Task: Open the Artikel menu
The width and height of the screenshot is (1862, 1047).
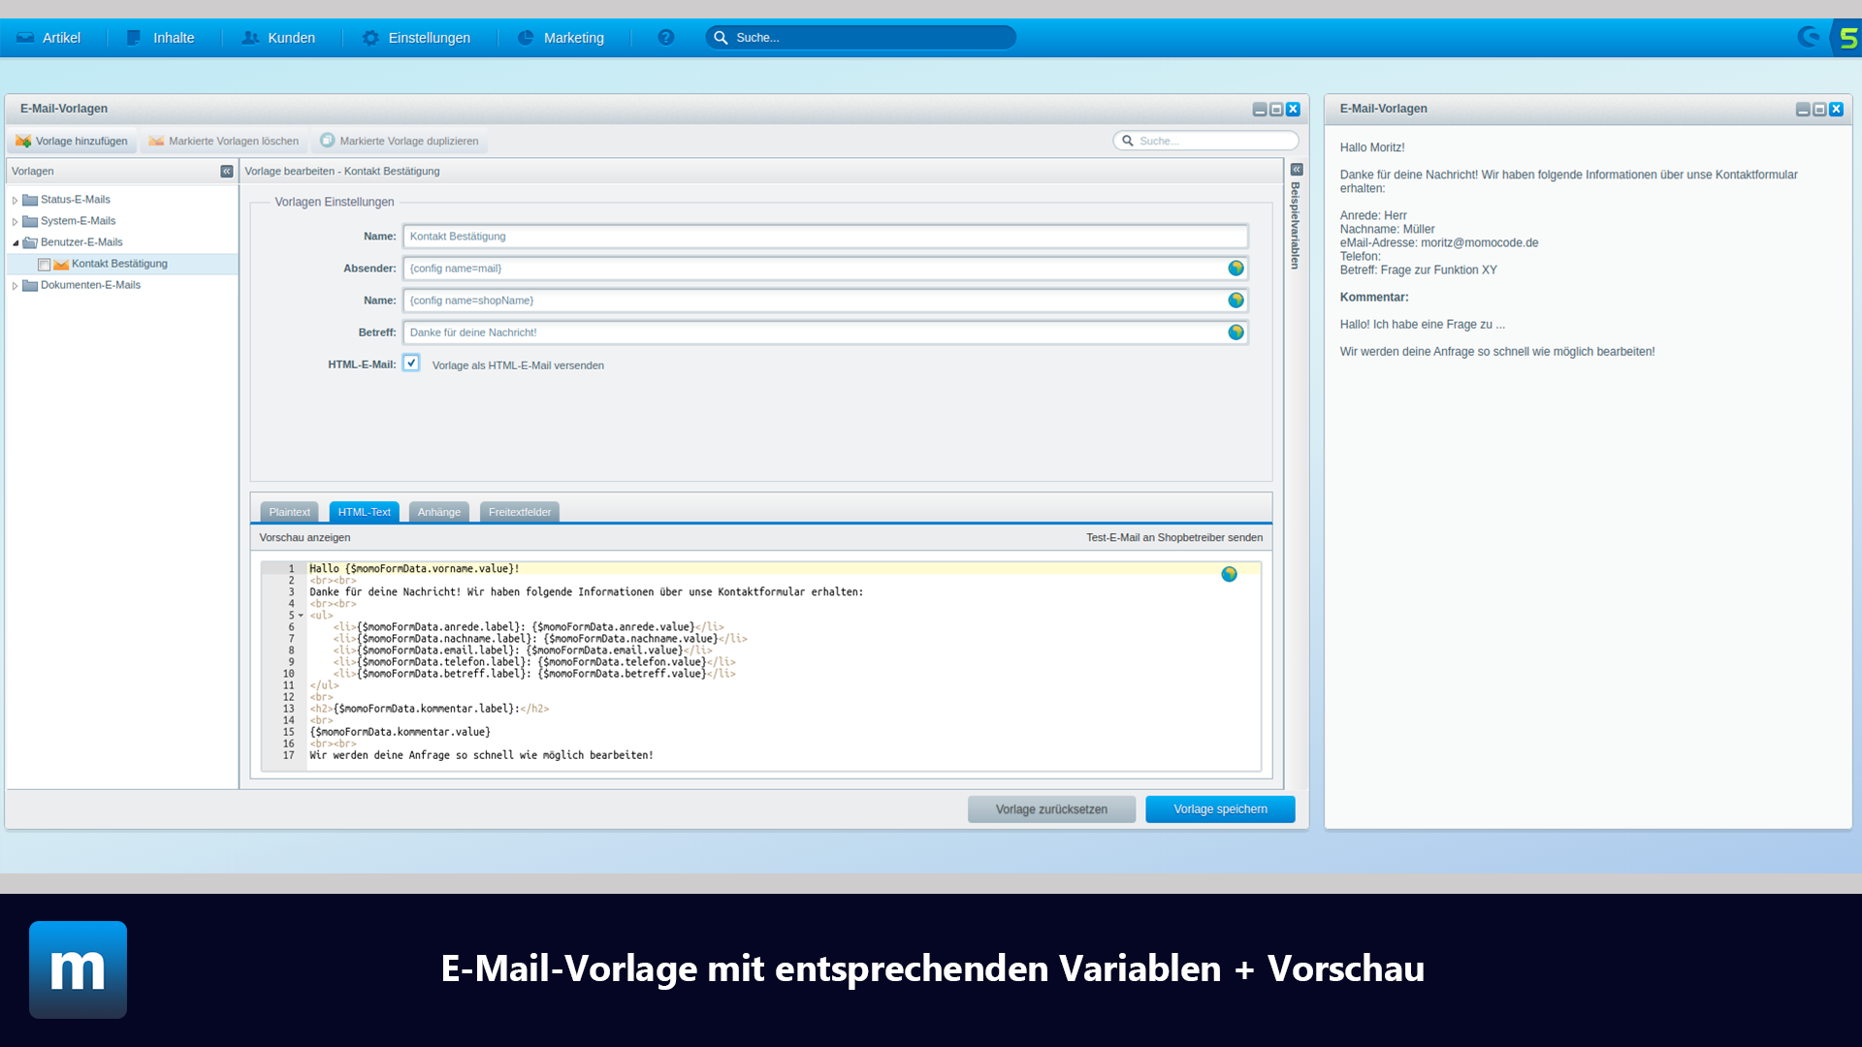Action: [x=48, y=38]
